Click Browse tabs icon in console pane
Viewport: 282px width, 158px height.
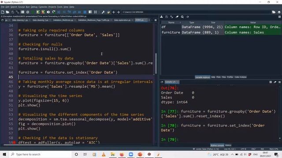point(162,82)
